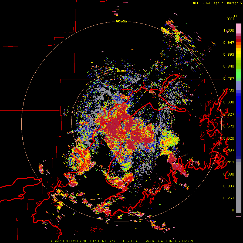Click the 0.840 color scale value
The height and width of the screenshot is (243, 243).
[x=229, y=66]
